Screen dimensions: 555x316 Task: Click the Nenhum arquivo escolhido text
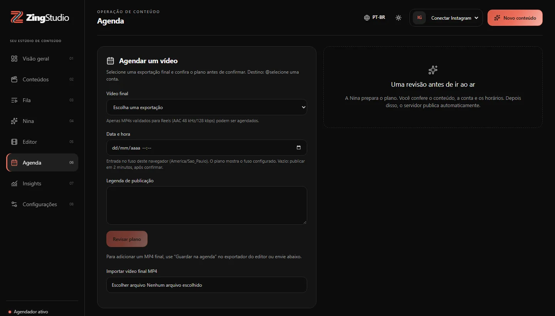tap(174, 285)
